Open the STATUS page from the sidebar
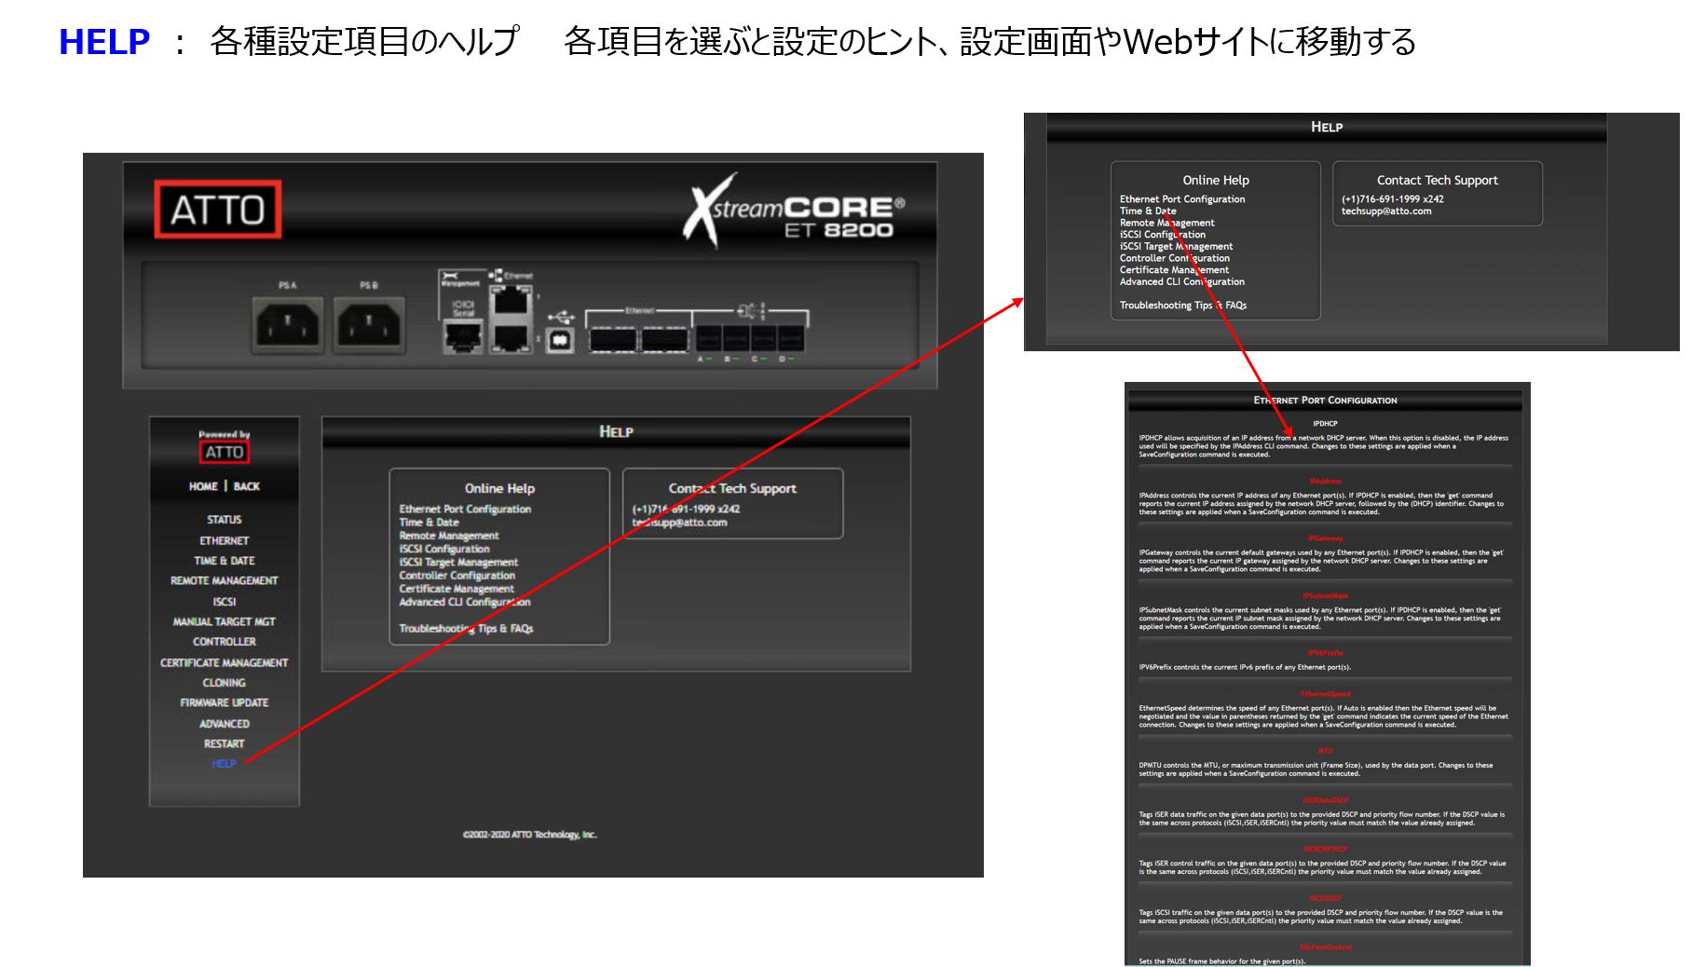This screenshot has width=1705, height=967. point(224,520)
